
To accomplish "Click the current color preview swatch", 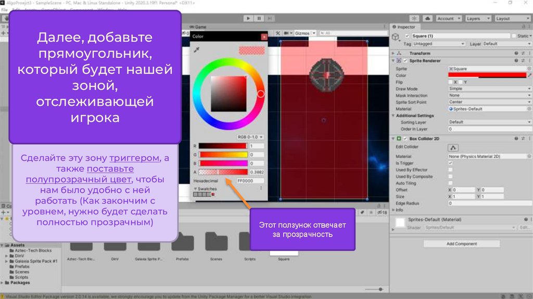I will [x=251, y=51].
